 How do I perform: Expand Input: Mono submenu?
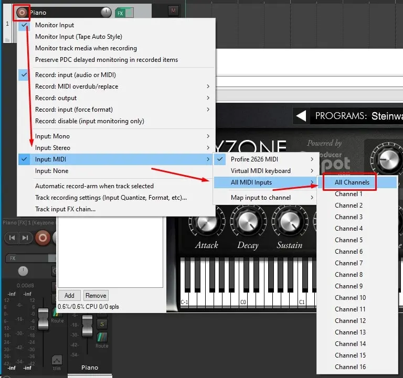click(116, 136)
